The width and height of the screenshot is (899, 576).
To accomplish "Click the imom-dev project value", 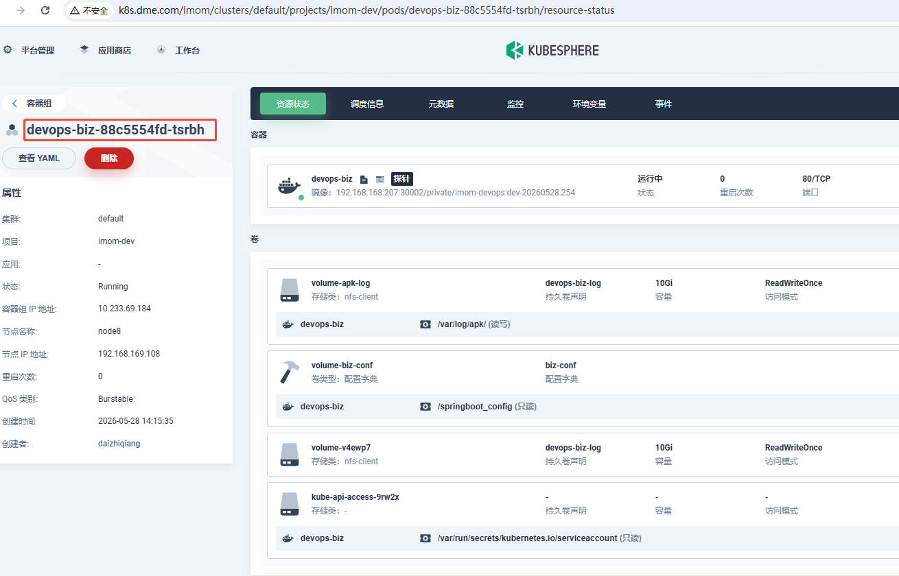I will click(x=116, y=241).
